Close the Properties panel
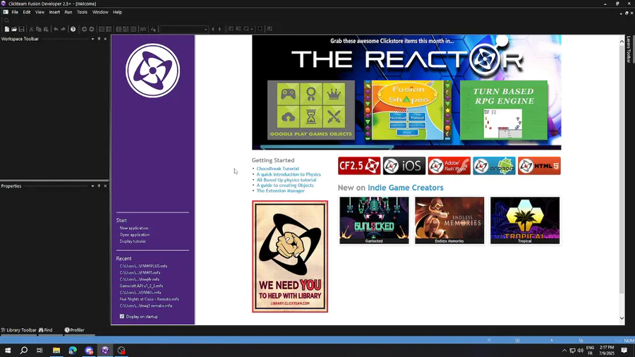The width and height of the screenshot is (635, 357). click(105, 186)
